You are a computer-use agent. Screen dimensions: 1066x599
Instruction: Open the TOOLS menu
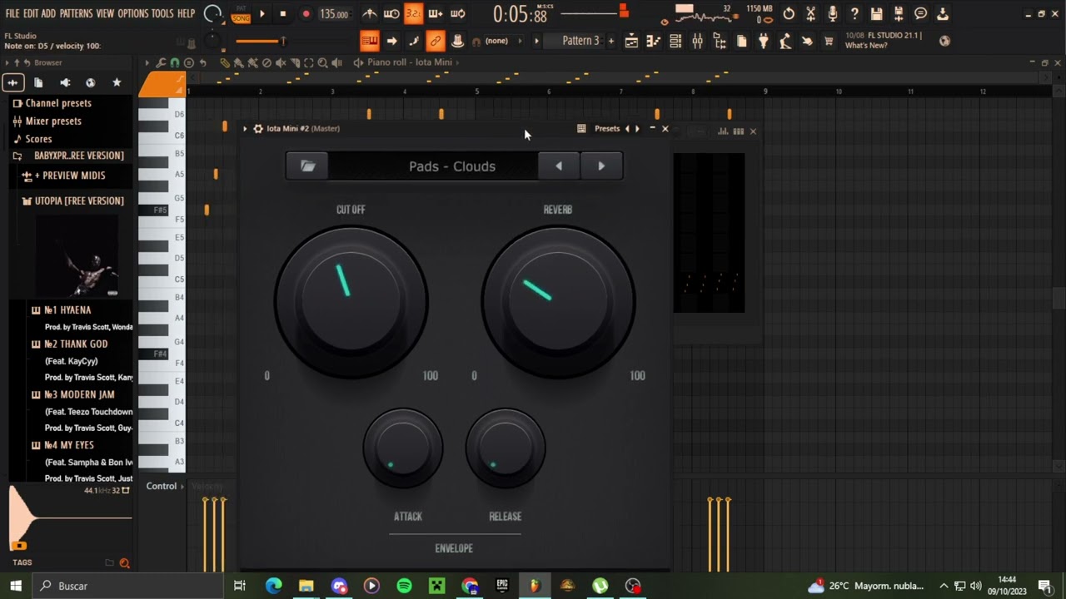coord(162,13)
